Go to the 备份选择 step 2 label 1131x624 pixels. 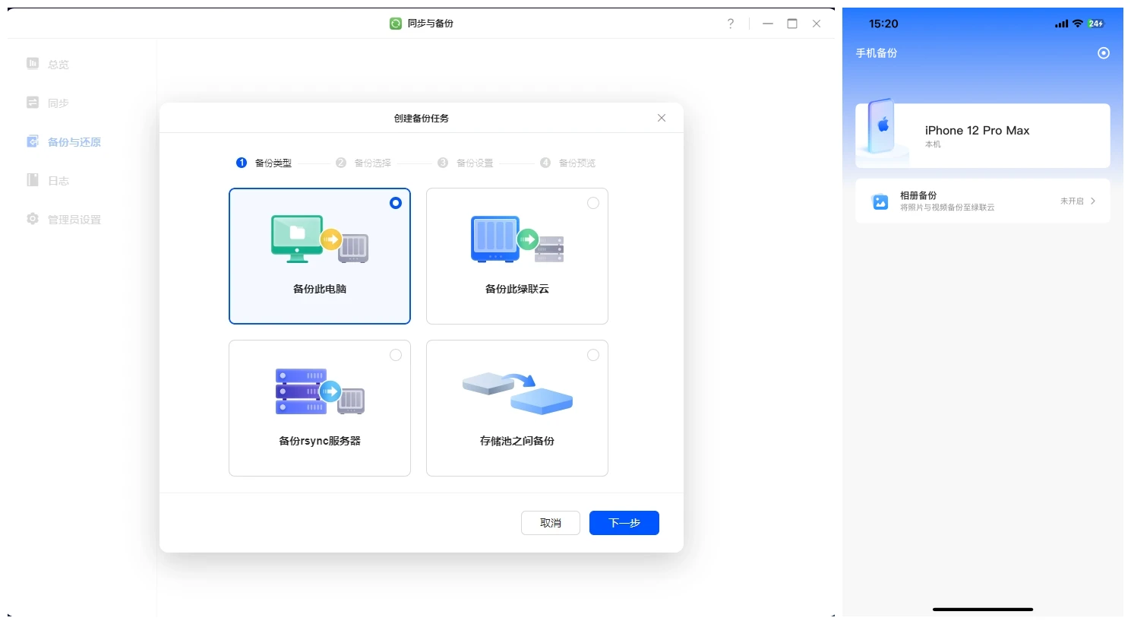tap(372, 163)
